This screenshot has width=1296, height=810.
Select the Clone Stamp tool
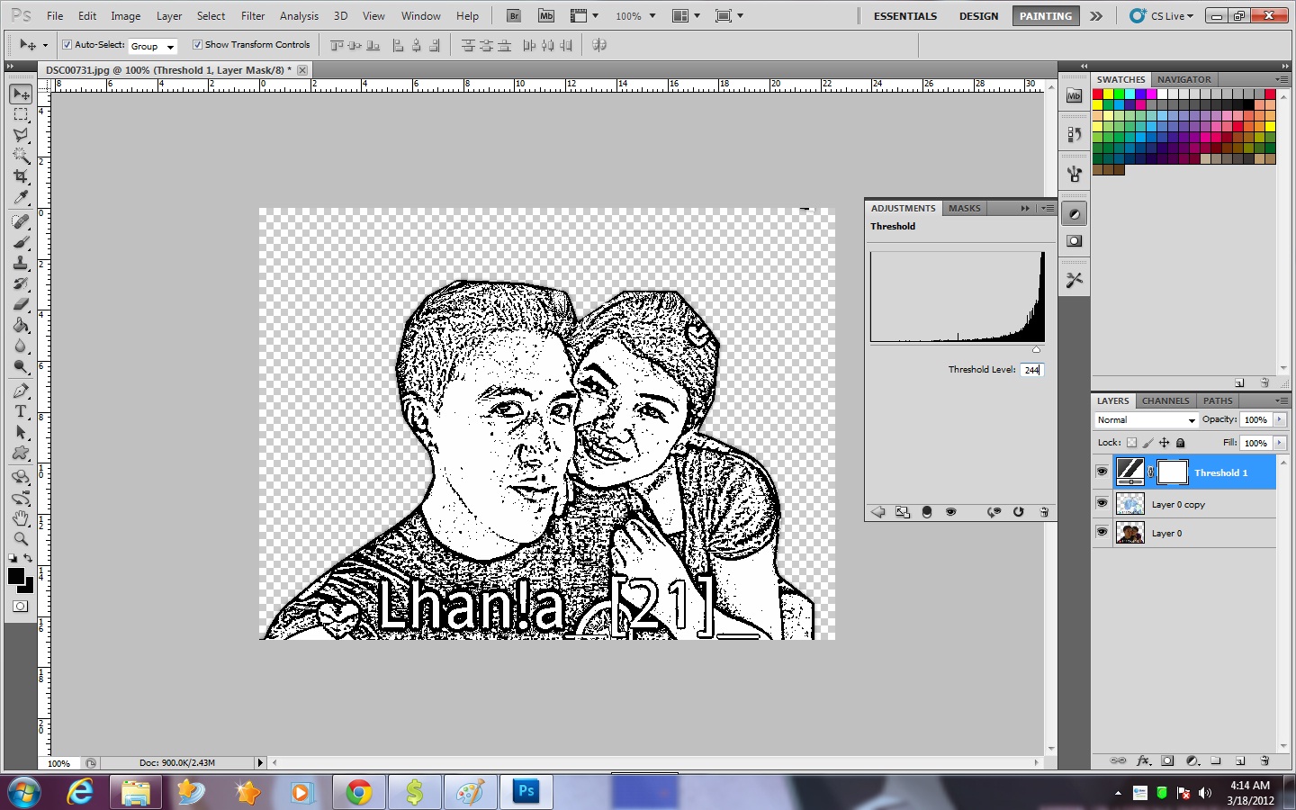20,264
